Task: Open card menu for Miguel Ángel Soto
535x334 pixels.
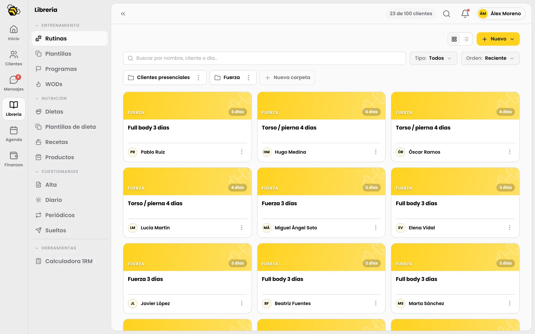Action: 376,228
